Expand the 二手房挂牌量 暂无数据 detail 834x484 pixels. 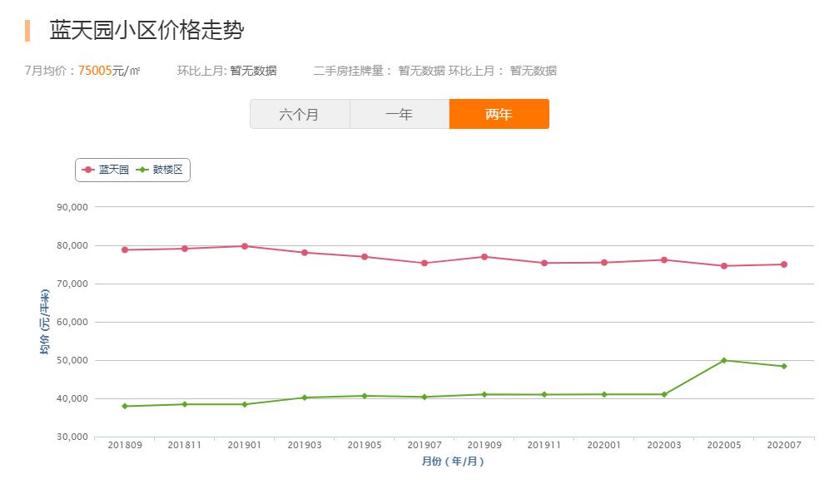417,71
